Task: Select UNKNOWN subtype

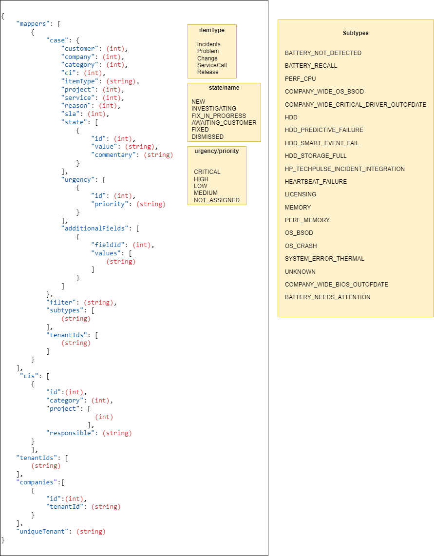Action: [300, 272]
